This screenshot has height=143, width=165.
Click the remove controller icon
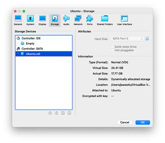click(x=56, y=113)
